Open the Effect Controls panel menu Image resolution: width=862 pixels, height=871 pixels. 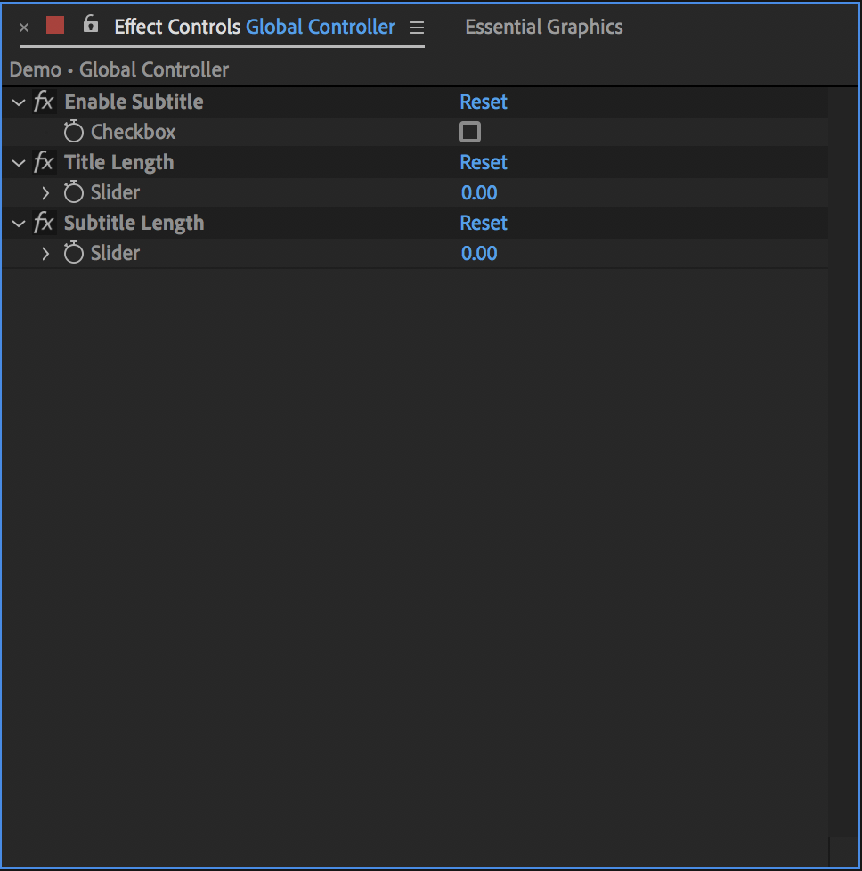416,28
